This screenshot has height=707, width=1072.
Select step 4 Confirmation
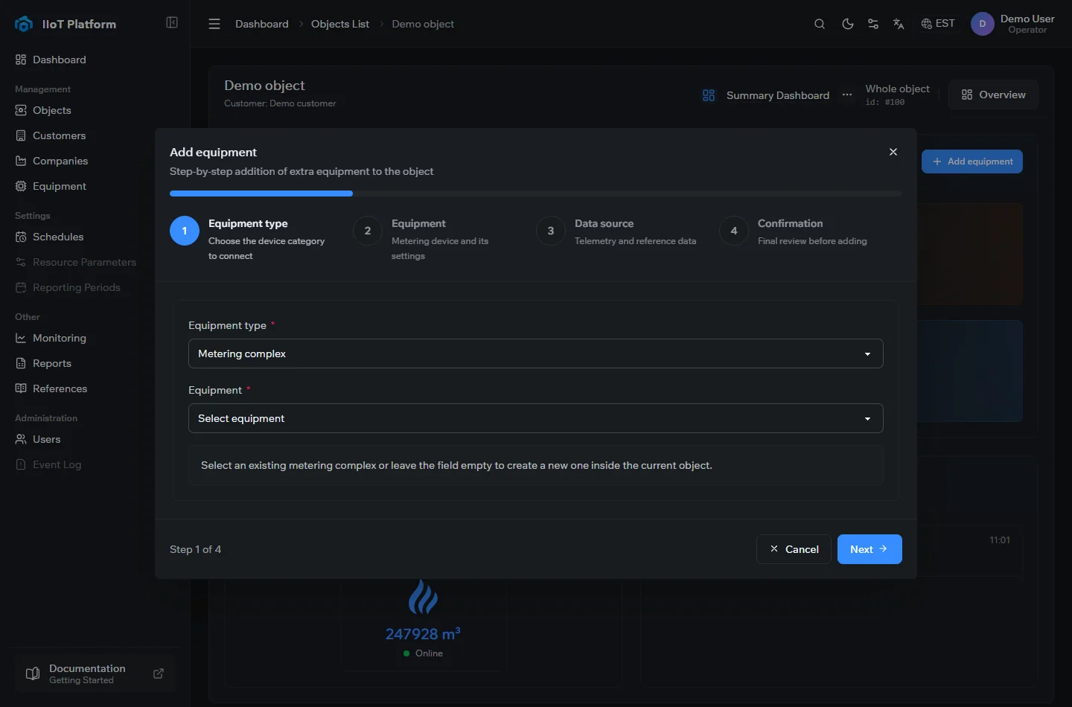[x=794, y=231]
